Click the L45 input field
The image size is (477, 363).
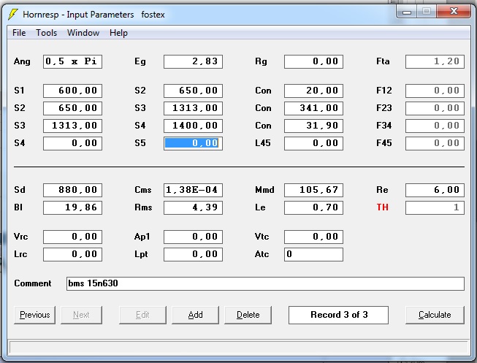coord(313,143)
